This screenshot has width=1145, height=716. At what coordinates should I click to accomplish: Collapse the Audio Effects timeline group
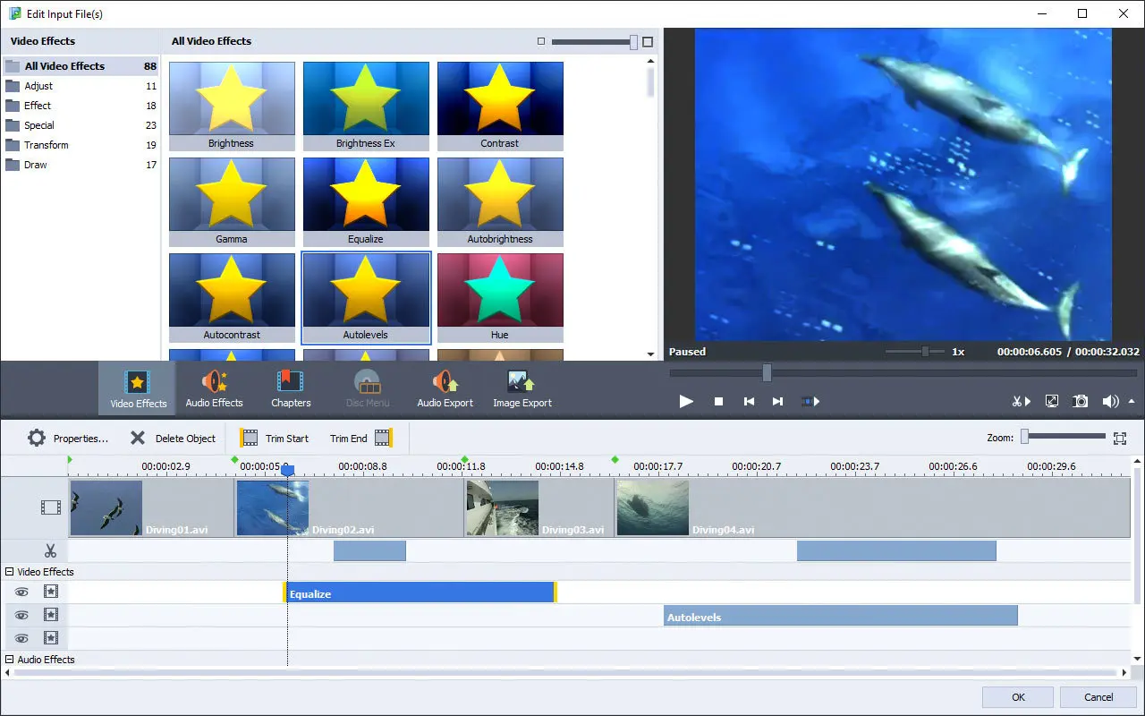10,660
